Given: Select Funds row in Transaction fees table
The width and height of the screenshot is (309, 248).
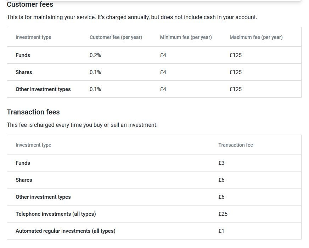Looking at the screenshot, I should point(154,163).
